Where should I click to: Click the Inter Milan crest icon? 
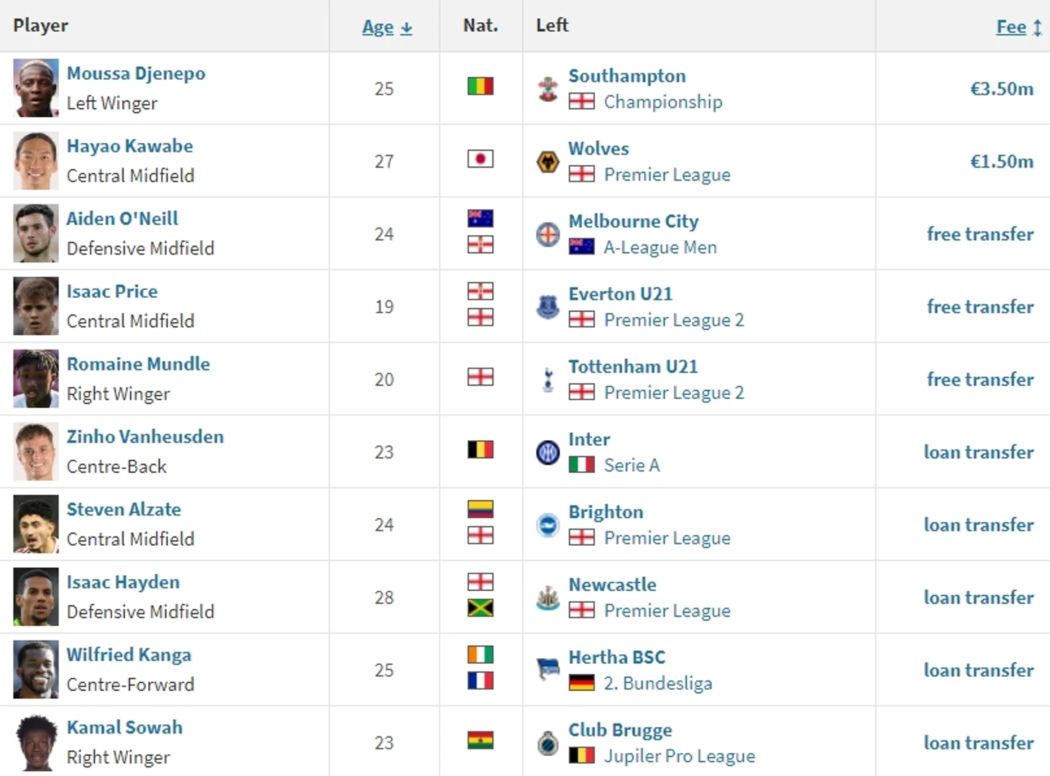548,452
